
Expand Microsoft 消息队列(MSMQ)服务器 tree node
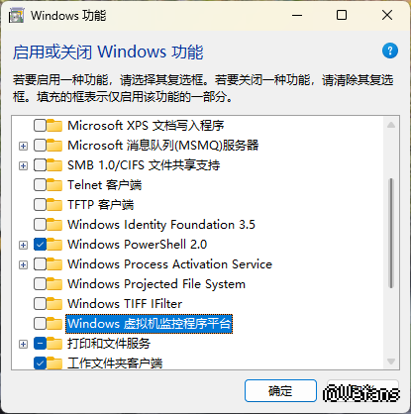click(23, 146)
